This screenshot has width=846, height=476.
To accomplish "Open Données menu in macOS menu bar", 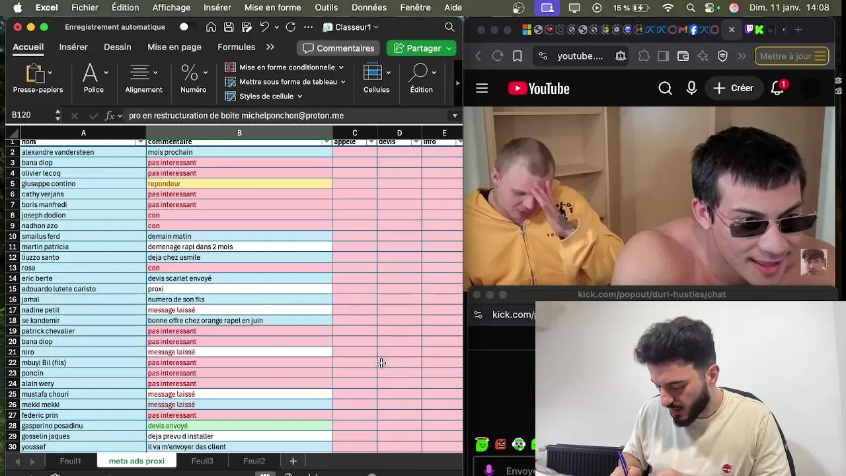I will point(369,7).
